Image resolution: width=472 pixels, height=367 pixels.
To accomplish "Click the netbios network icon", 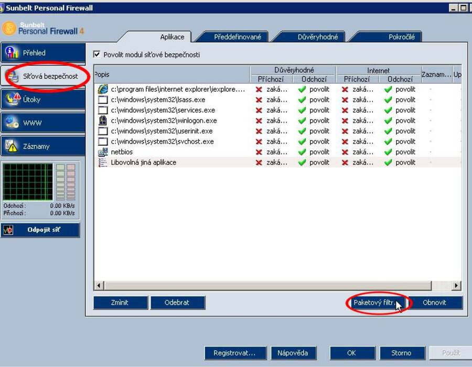I will pos(103,152).
